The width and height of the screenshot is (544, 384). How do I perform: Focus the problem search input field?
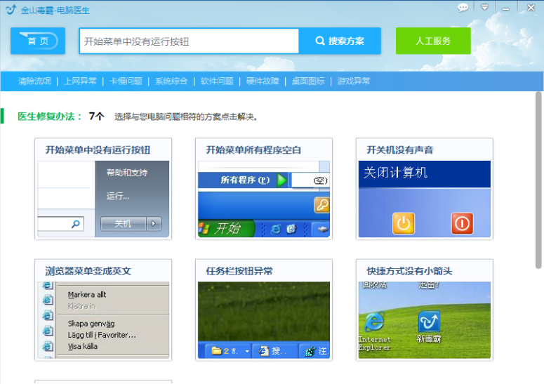189,41
